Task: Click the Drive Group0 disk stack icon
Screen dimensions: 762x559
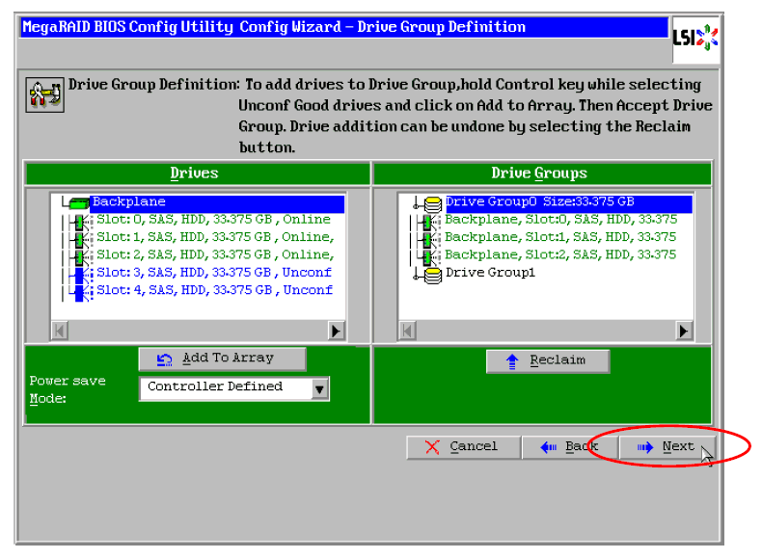Action: click(432, 204)
